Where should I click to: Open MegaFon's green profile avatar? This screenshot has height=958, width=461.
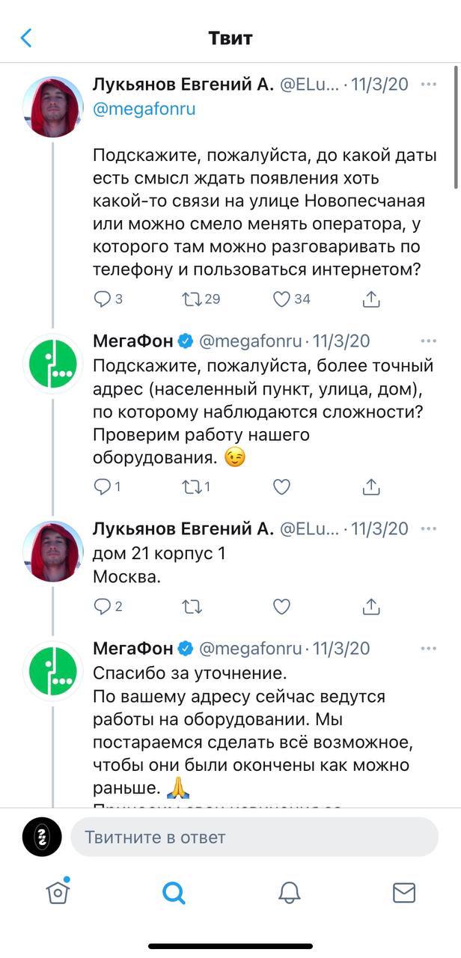coord(52,363)
